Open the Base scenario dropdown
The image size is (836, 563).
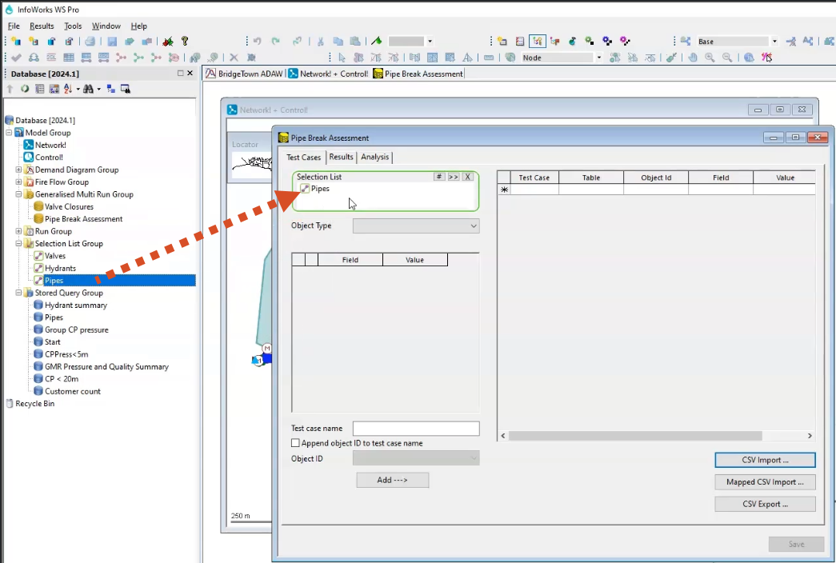[x=774, y=41]
